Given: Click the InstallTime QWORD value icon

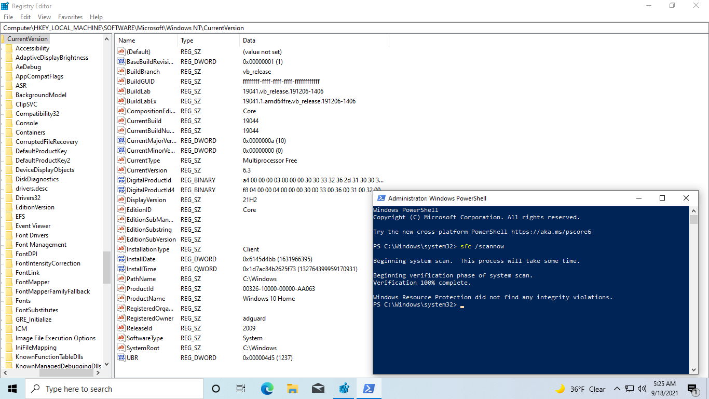Looking at the screenshot, I should 121,269.
